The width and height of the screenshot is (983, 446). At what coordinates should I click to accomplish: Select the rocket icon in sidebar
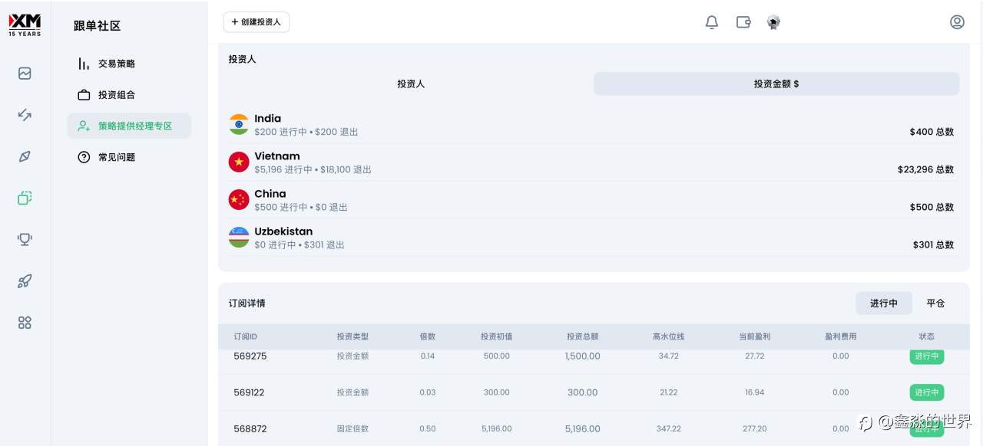click(25, 280)
